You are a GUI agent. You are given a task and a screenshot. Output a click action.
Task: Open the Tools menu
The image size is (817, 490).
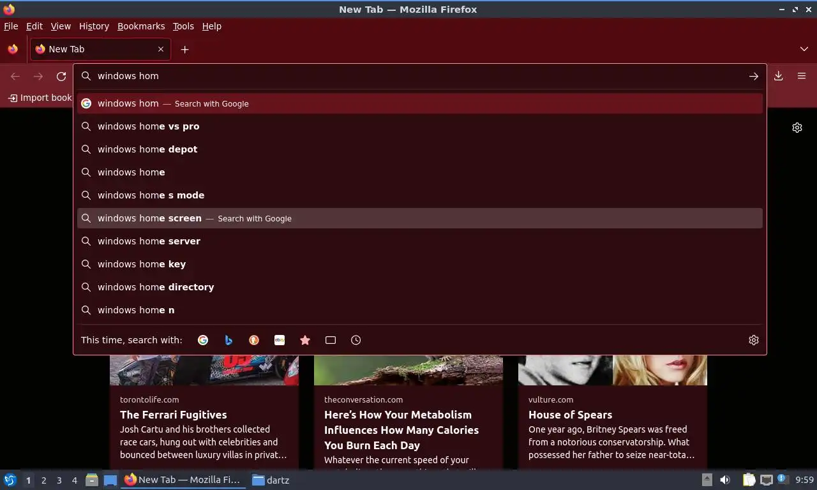[x=183, y=26]
